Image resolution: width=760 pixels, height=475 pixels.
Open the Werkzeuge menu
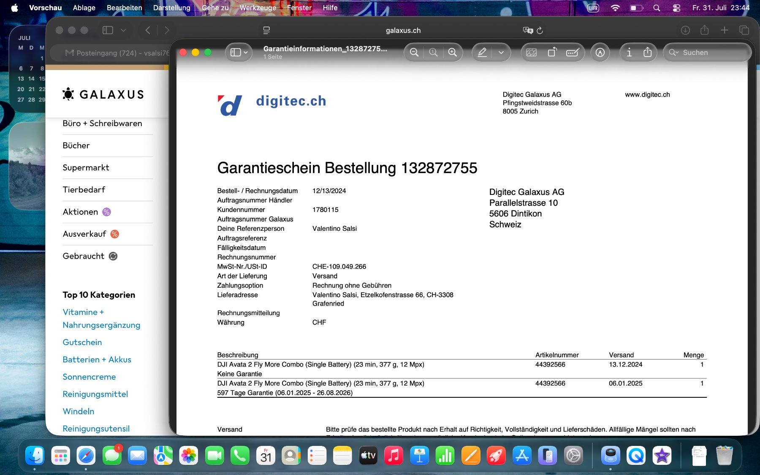coord(258,8)
